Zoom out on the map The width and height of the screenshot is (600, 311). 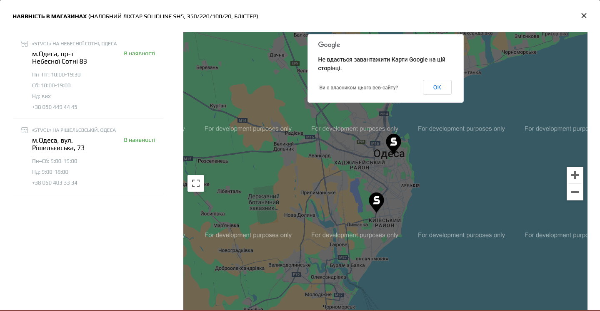click(x=575, y=192)
